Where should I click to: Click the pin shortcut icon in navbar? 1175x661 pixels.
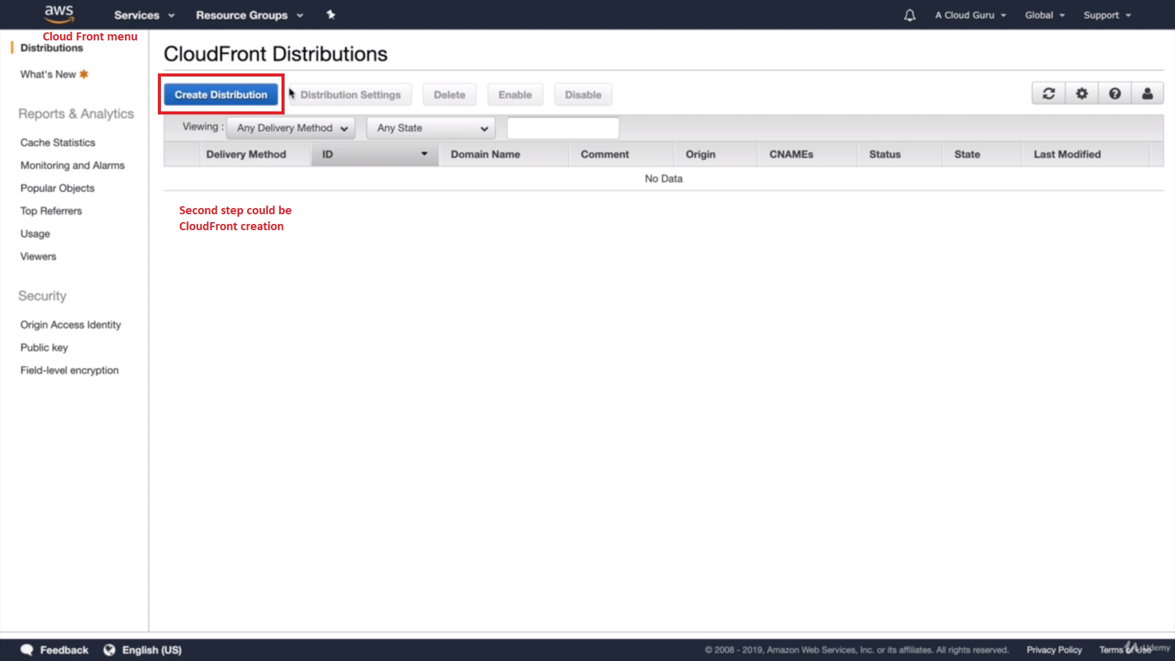click(x=331, y=15)
